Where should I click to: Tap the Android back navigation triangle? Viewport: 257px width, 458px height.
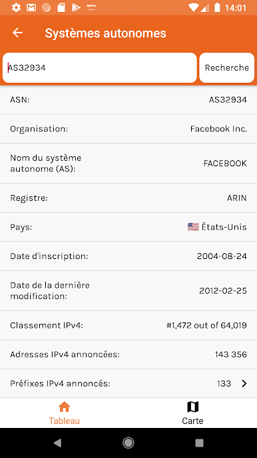pyautogui.click(x=57, y=443)
